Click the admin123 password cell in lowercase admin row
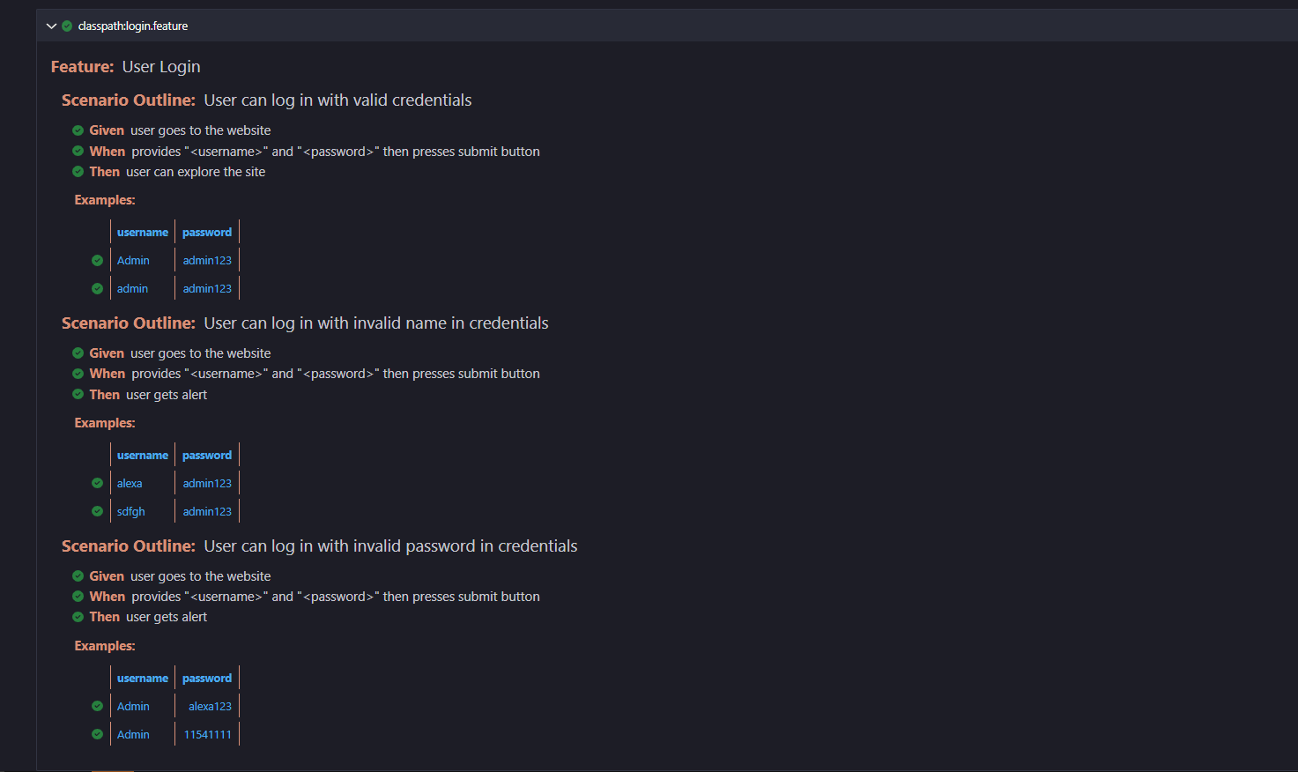Viewport: 1298px width, 772px height. pos(207,289)
